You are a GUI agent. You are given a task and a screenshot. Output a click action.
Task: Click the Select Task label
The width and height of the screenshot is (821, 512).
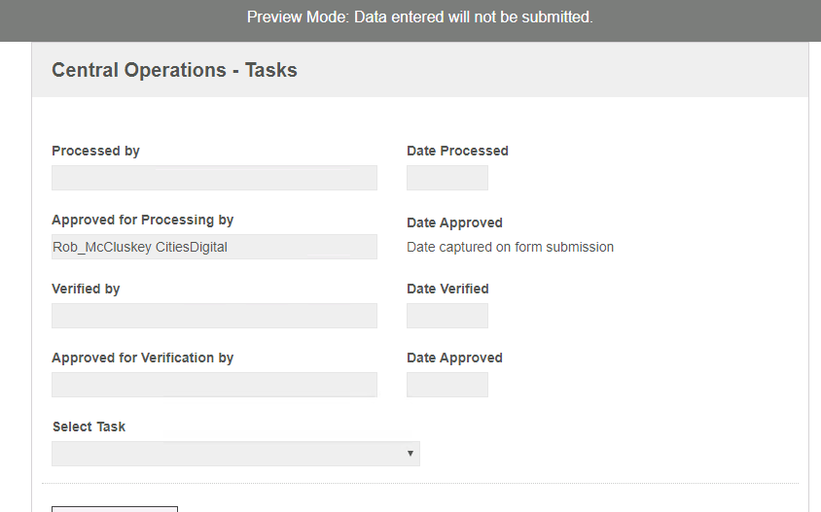[89, 427]
